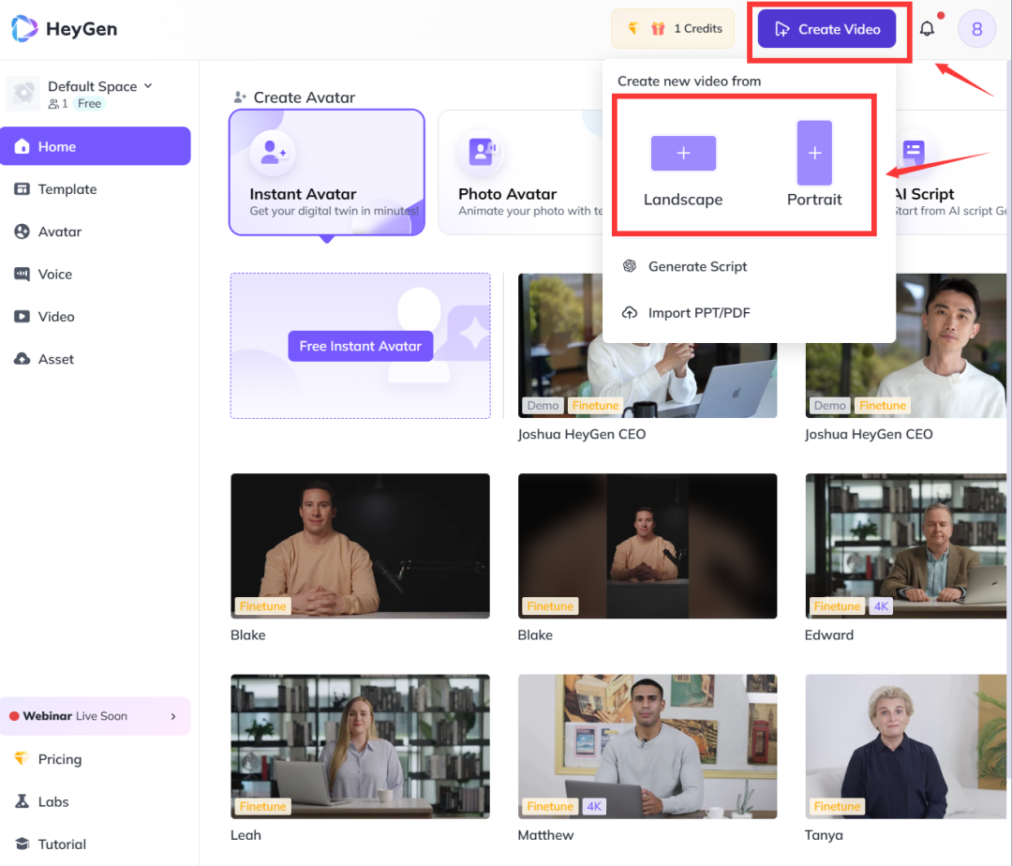Viewport: 1012px width, 866px height.
Task: Click the Free plan badge
Action: tap(89, 103)
